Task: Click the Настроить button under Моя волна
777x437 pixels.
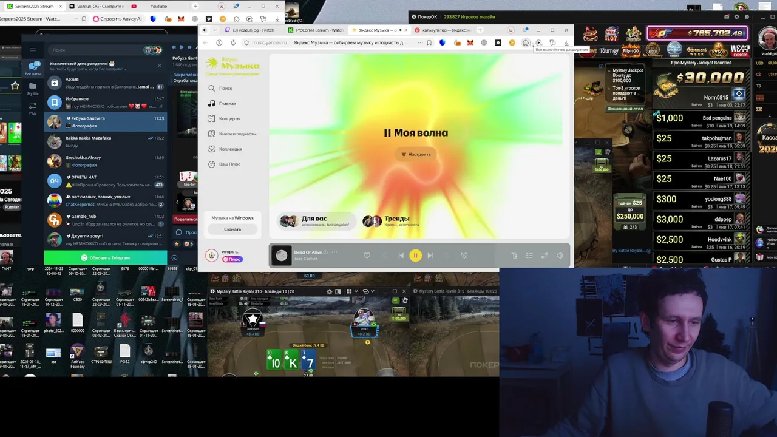Action: coord(416,154)
